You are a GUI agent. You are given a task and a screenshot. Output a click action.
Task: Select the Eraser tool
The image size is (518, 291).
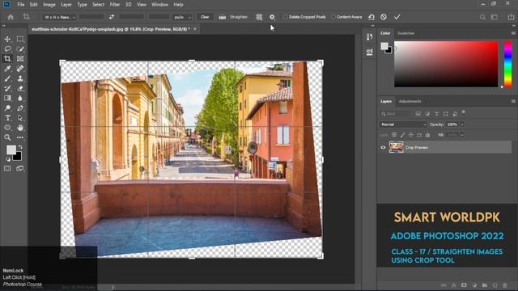pyautogui.click(x=20, y=88)
